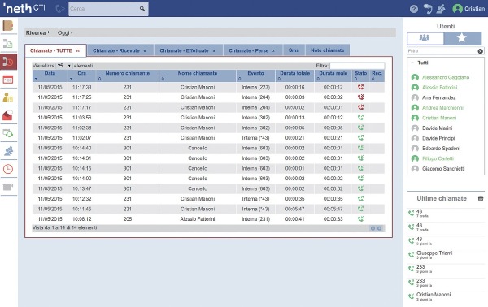Open the operator panel people sidebar icon
488x307 pixels.
(x=8, y=151)
